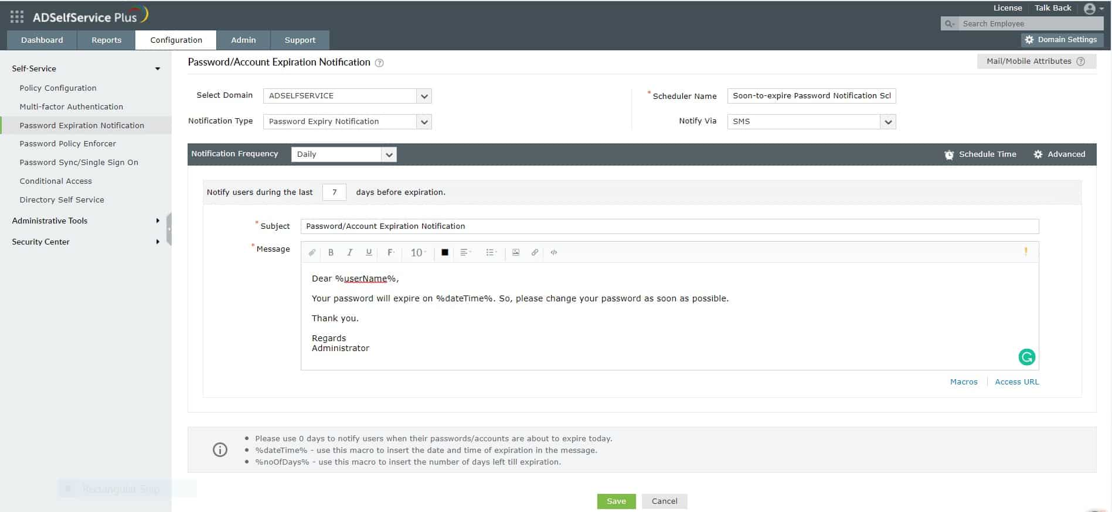This screenshot has height=512, width=1112.
Task: Click the Grammarly icon in message box
Action: click(1027, 357)
